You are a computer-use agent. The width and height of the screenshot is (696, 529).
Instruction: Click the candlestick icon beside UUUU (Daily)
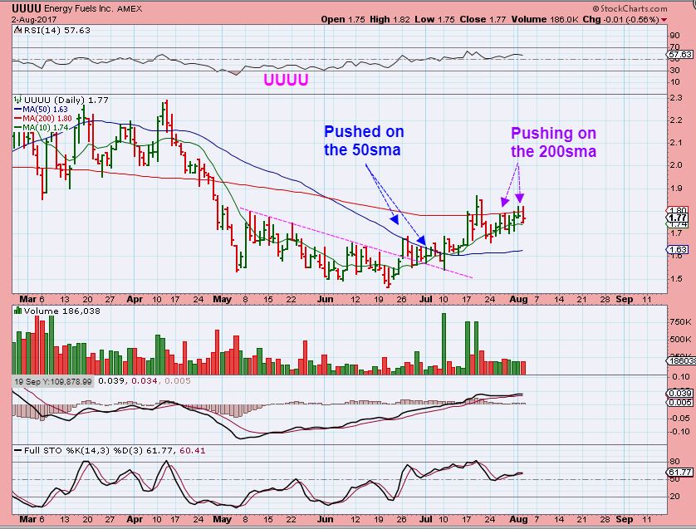pyautogui.click(x=18, y=100)
